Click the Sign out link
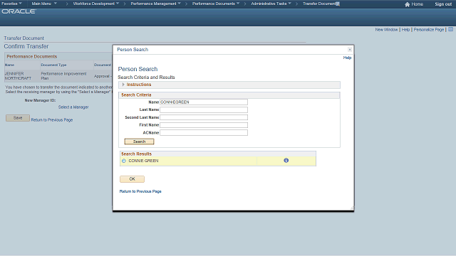456x256 pixels. 443,4
